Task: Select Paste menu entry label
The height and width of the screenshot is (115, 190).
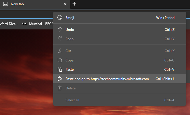Action: 70,70
